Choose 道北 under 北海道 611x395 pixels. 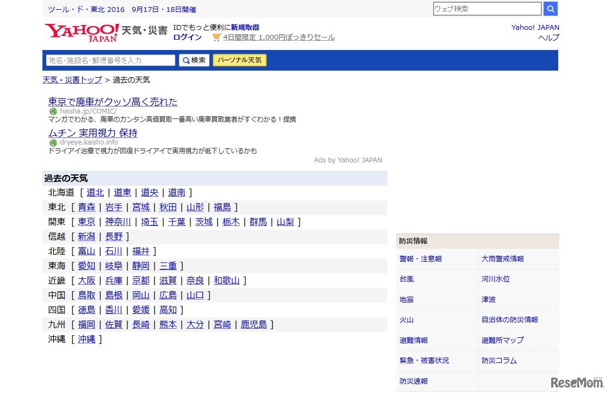95,192
